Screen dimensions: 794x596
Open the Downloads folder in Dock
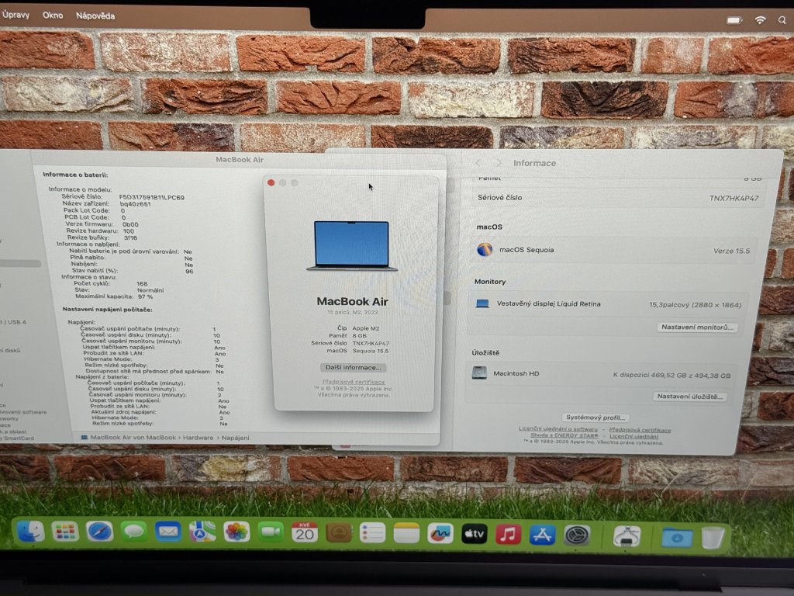(x=677, y=537)
